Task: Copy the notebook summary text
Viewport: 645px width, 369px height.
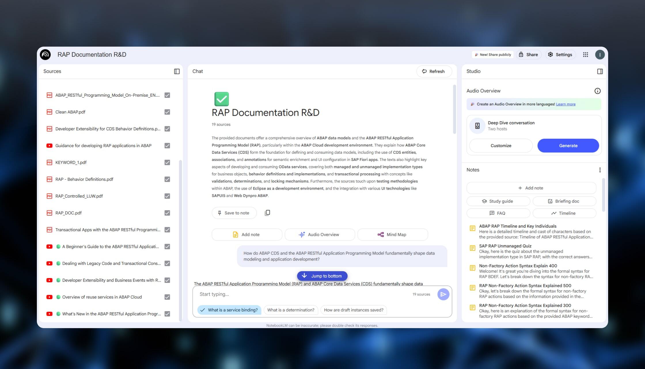Action: pos(267,213)
